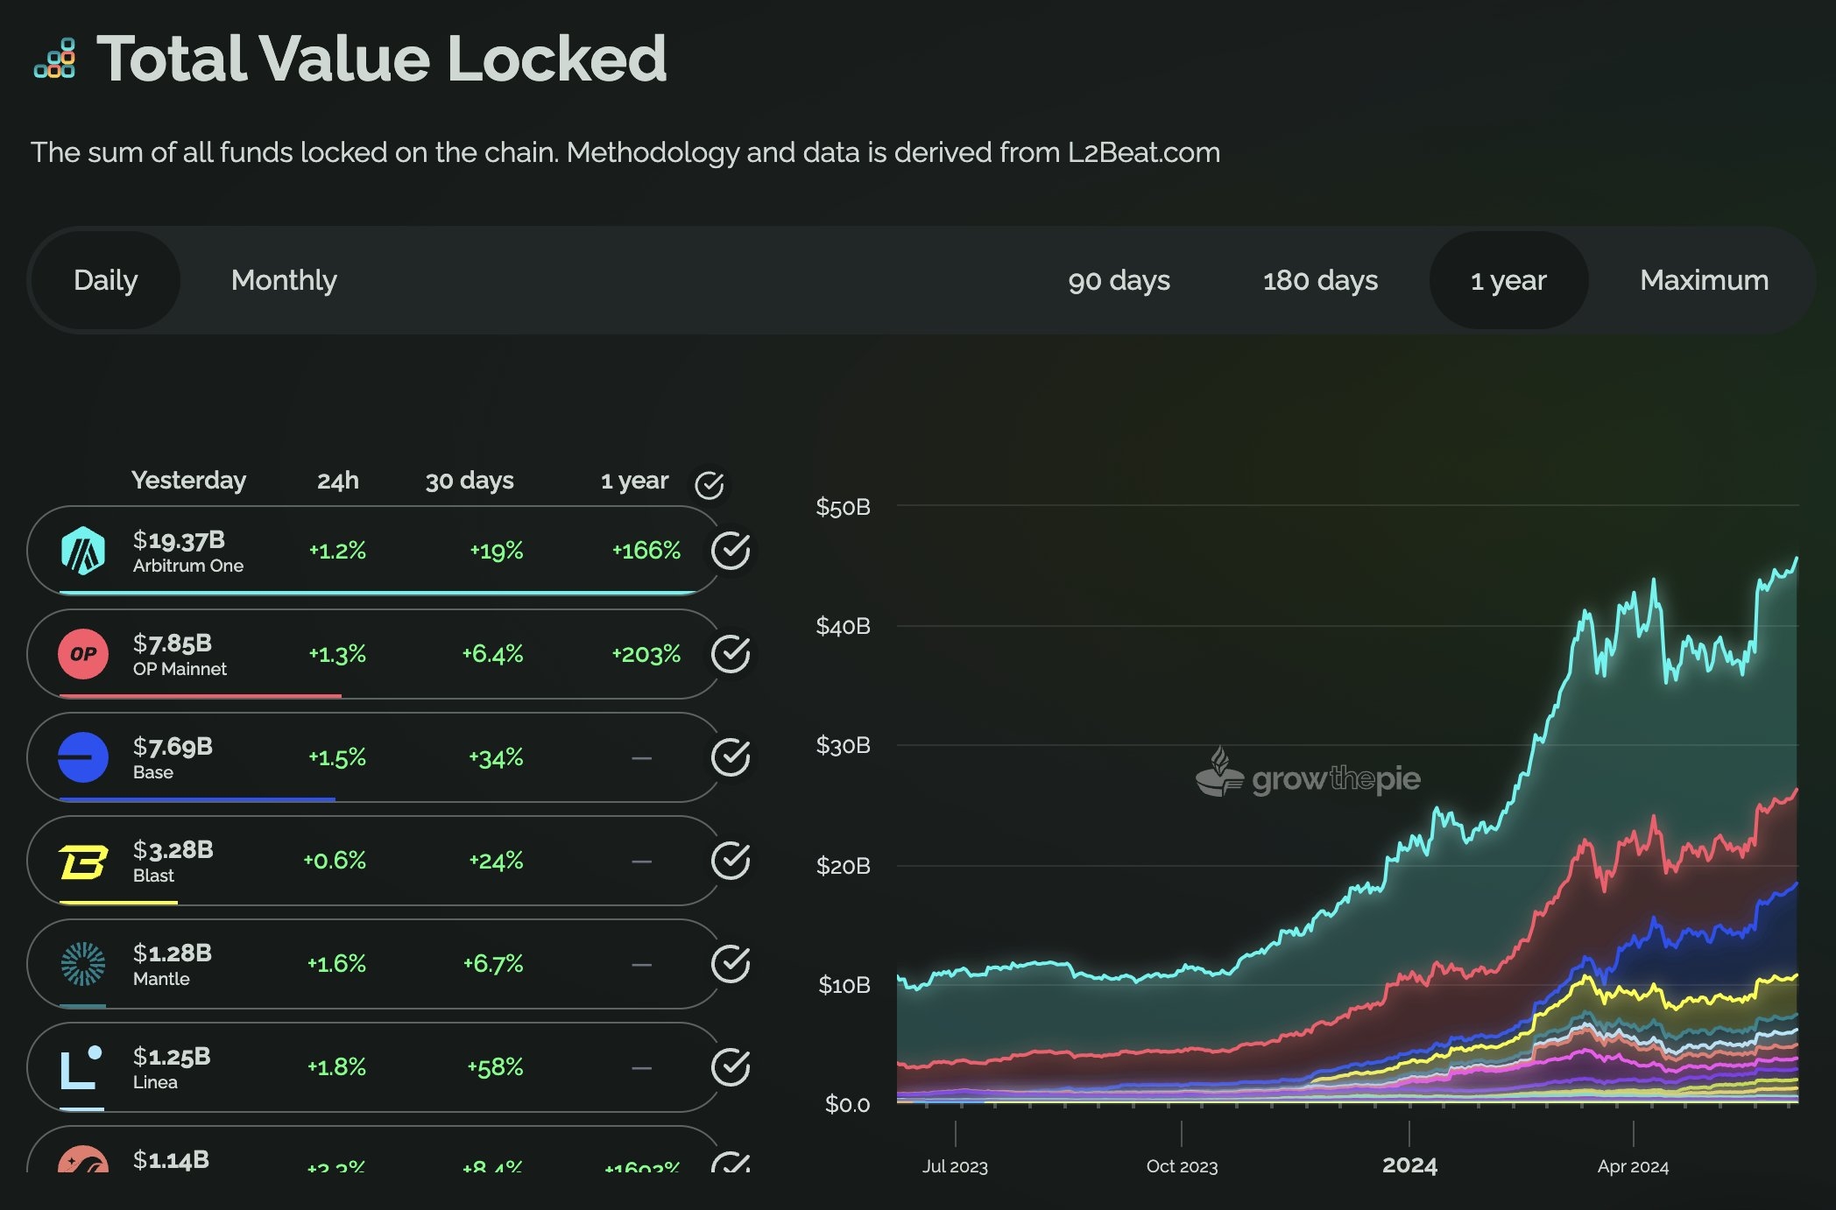The height and width of the screenshot is (1210, 1836).
Task: Uncheck Arbitrum One chain selection
Action: coord(731,551)
